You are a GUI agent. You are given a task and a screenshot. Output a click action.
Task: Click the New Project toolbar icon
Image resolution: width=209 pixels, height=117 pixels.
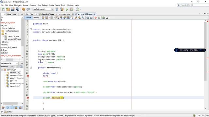tap(8, 9)
